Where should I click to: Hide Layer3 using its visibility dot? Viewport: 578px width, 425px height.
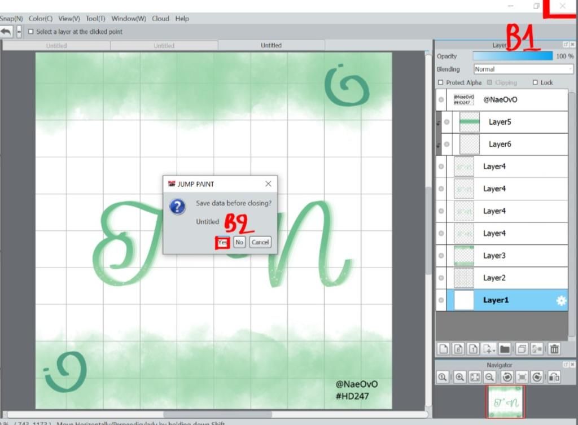pos(441,256)
